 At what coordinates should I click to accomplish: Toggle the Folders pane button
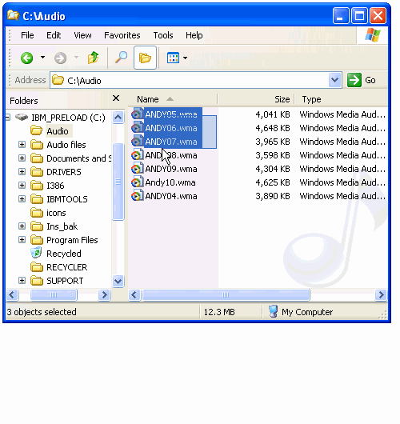[145, 58]
